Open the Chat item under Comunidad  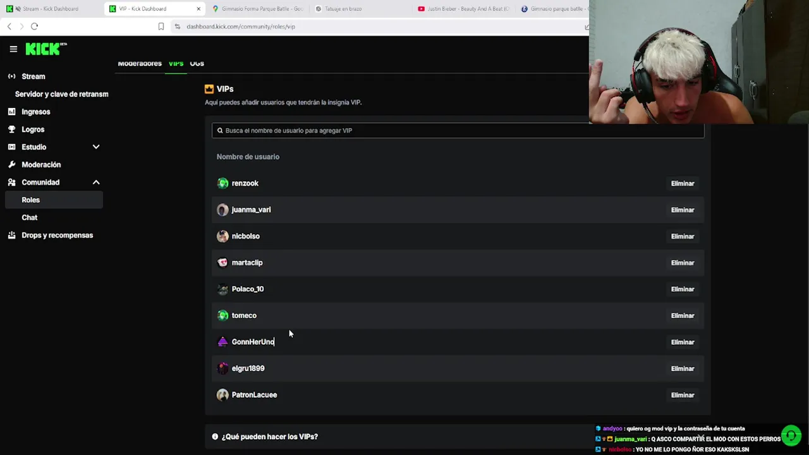click(x=30, y=217)
